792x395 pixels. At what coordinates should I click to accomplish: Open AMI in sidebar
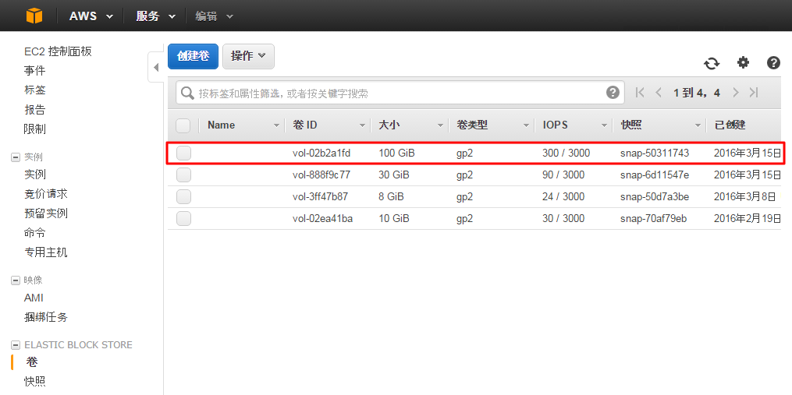(x=34, y=298)
